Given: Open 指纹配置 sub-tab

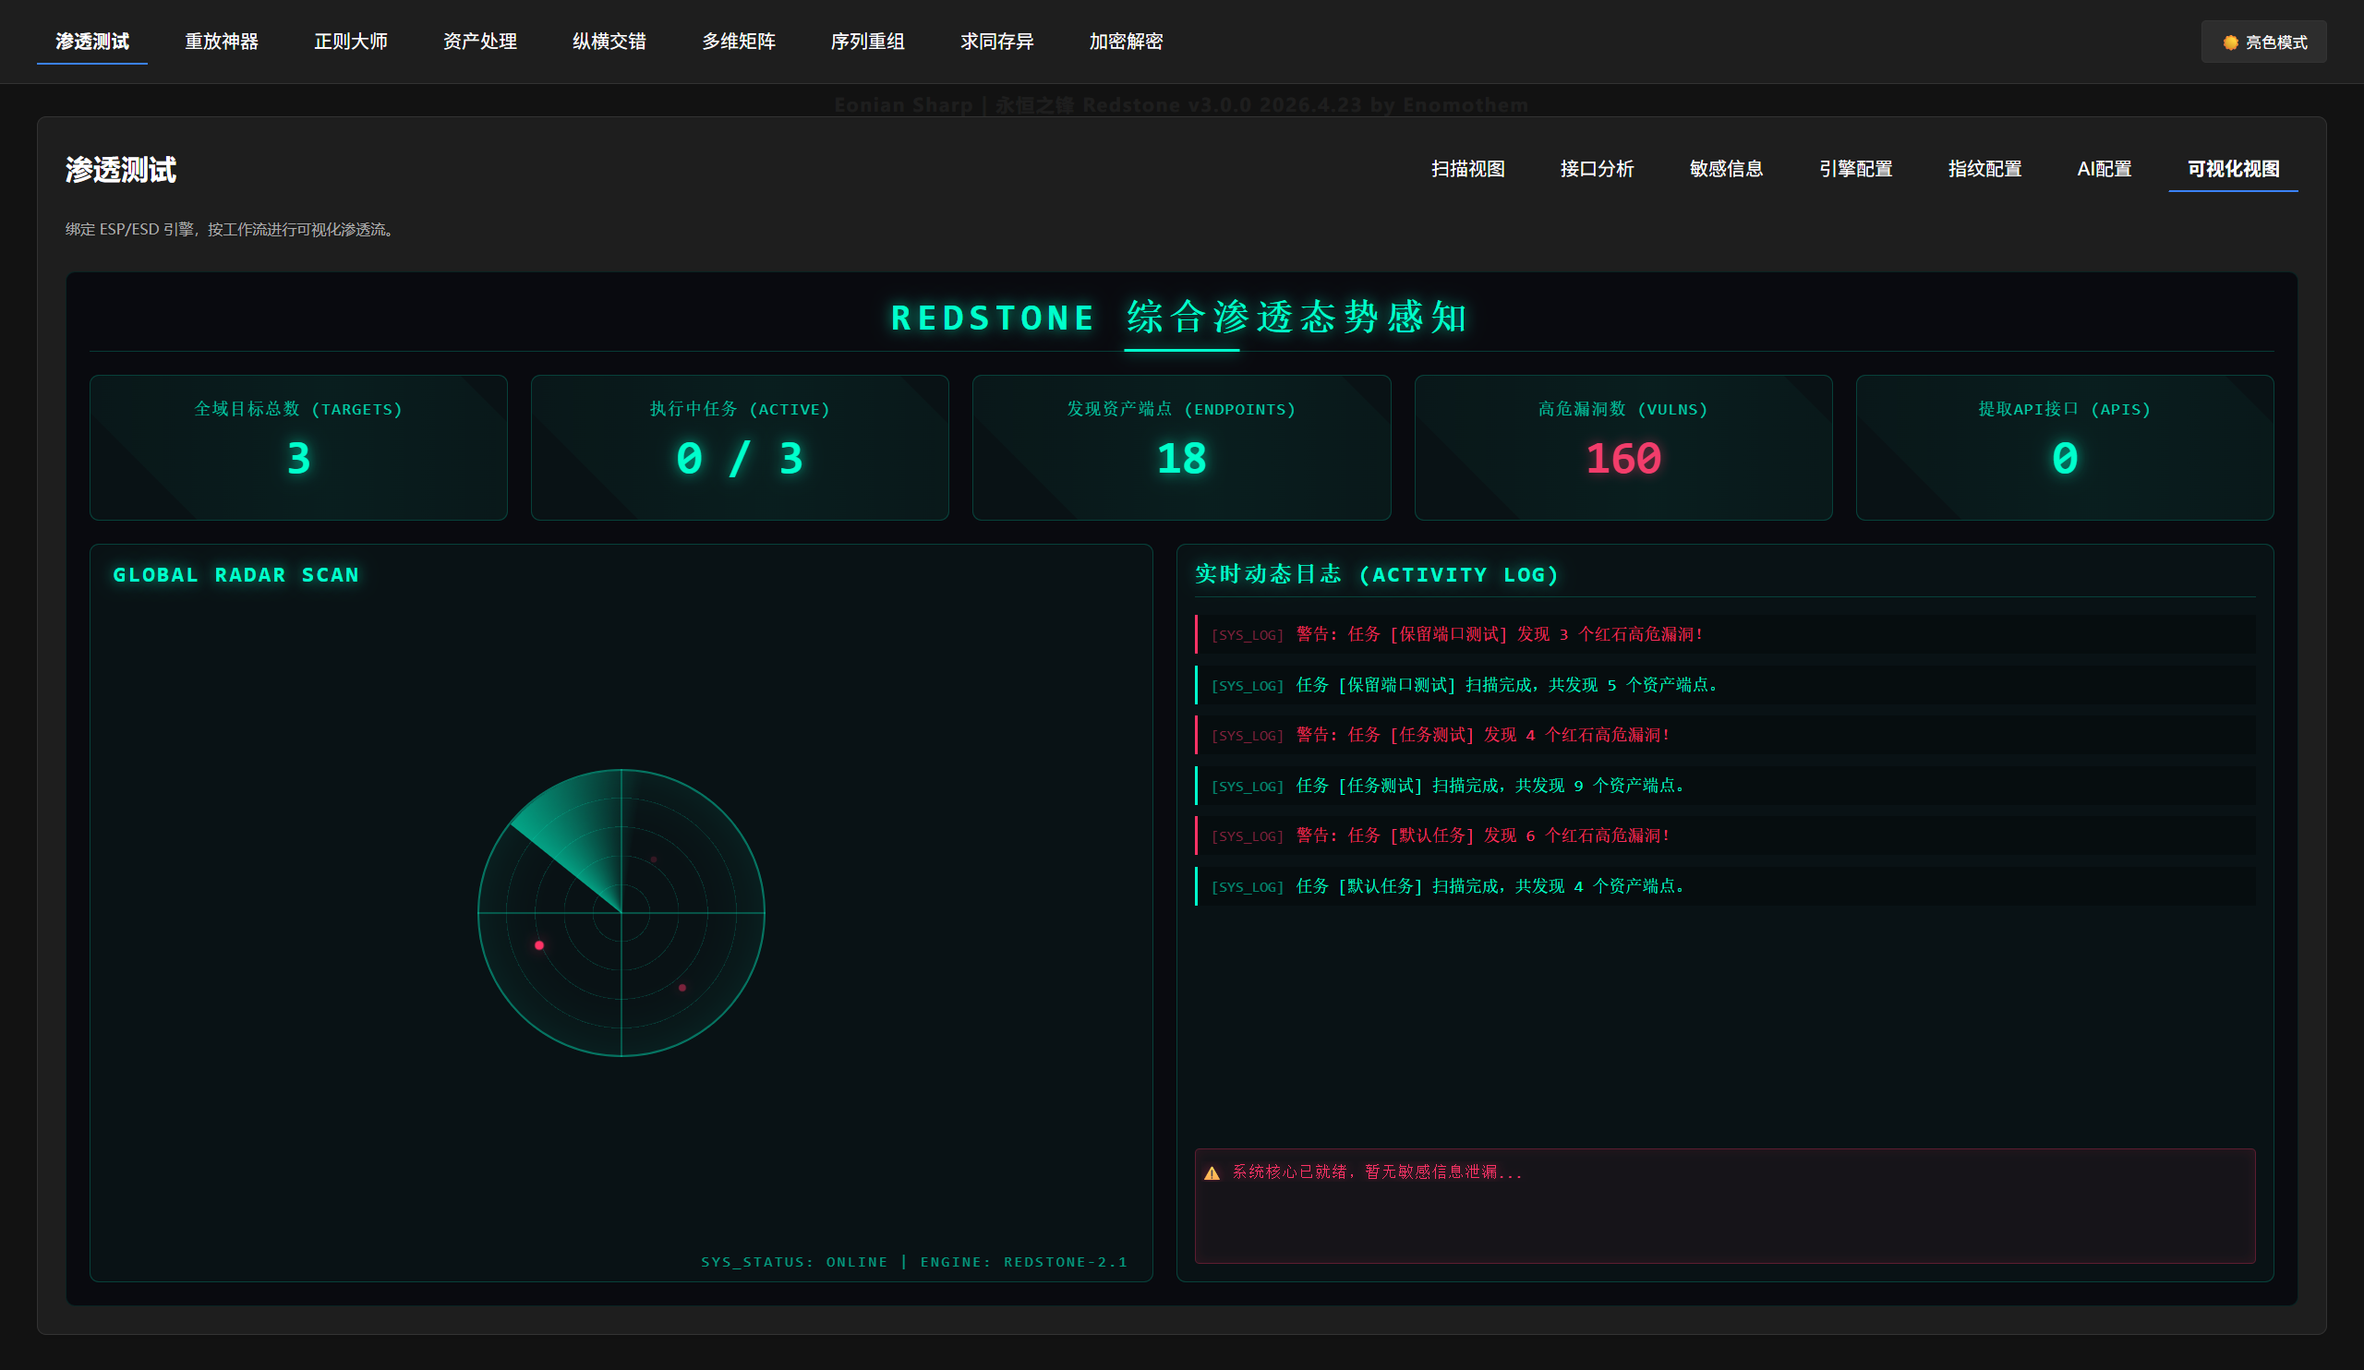Looking at the screenshot, I should coord(1985,169).
